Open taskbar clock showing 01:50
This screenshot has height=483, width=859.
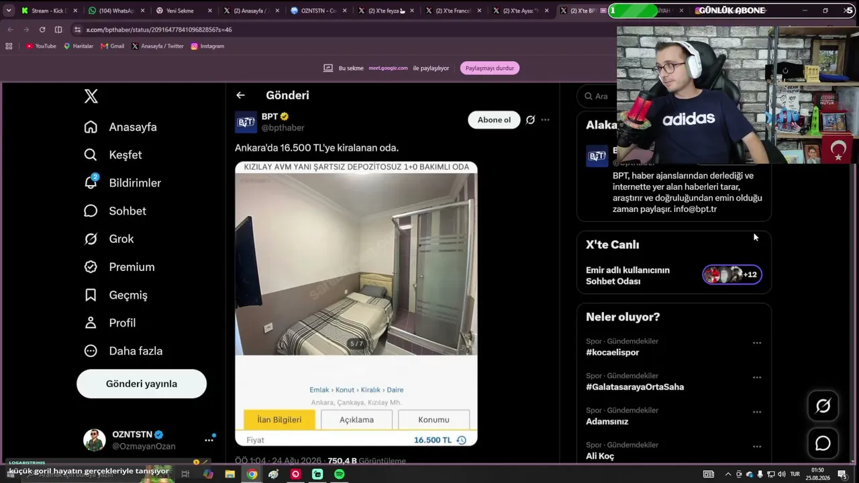817,474
